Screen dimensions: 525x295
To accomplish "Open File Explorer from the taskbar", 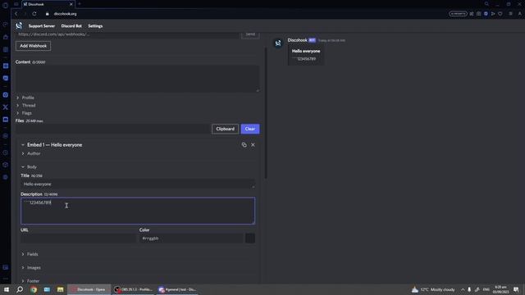I will coord(60,289).
